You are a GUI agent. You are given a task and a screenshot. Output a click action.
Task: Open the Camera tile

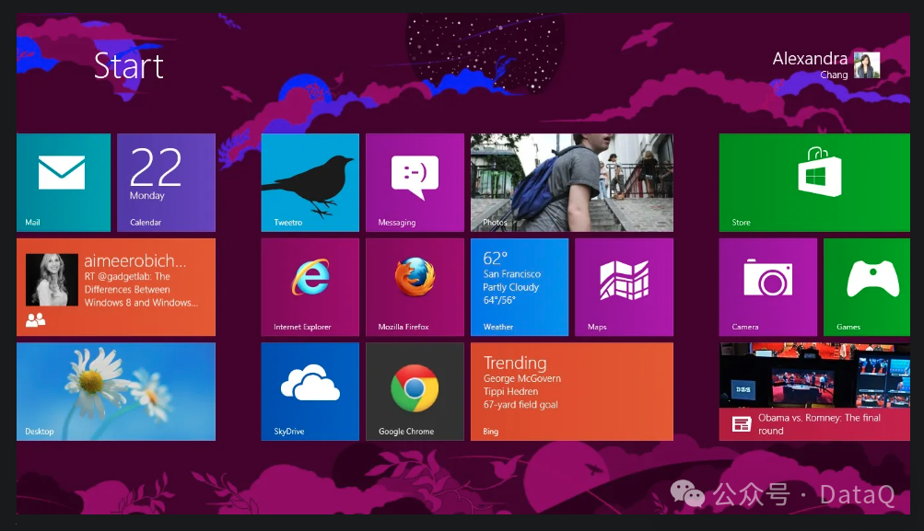[x=767, y=287]
